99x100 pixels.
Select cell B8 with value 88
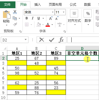pyautogui.click(x=37, y=87)
